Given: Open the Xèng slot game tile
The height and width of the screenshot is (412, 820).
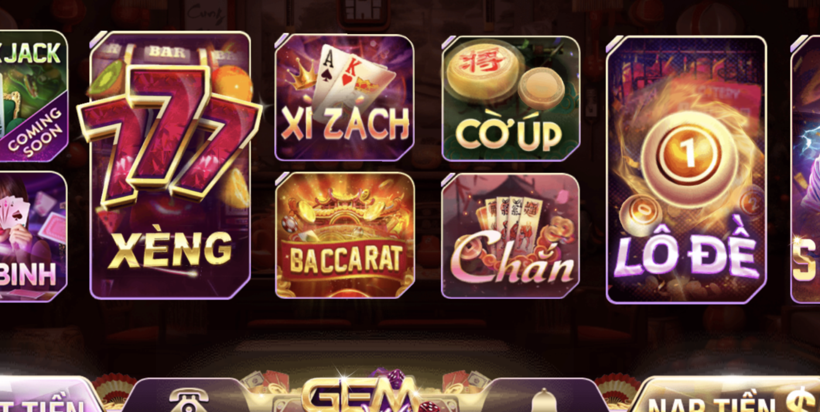Looking at the screenshot, I should 170,165.
